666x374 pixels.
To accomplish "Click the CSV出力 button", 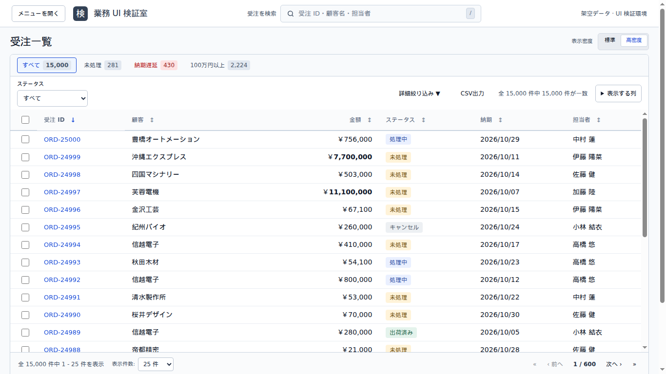I will tap(472, 93).
